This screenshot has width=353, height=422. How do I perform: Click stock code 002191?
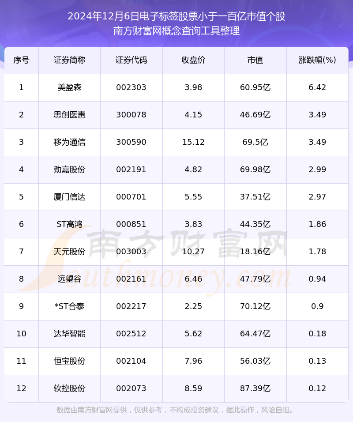tap(131, 170)
